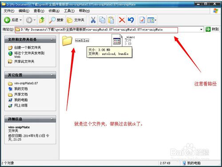Screen dimensions: 222x167
Task: Open the Search (搜索) toolbar button
Action: pyautogui.click(x=56, y=20)
